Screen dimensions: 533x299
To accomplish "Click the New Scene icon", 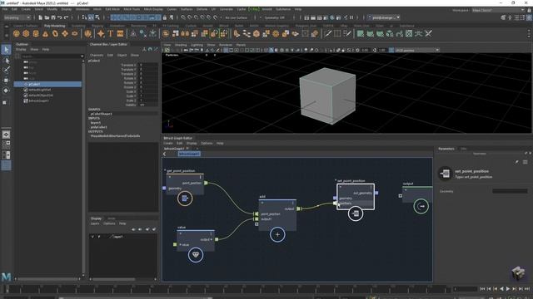I will click(40, 17).
